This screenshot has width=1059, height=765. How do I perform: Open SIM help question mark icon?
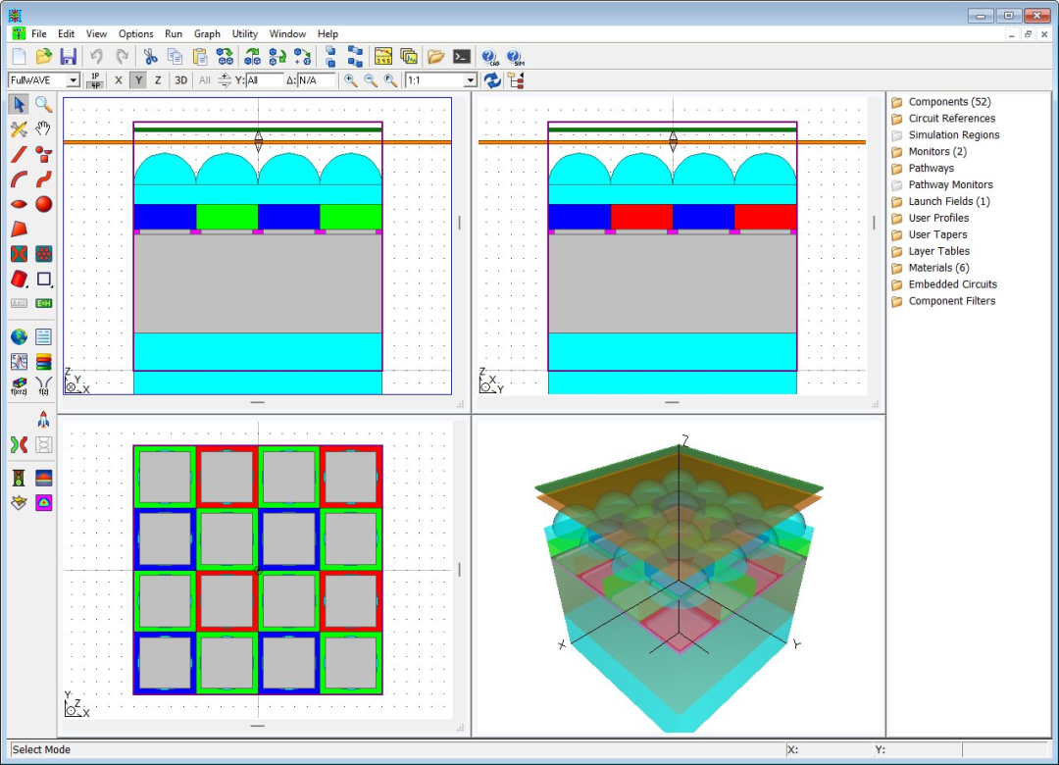click(515, 57)
